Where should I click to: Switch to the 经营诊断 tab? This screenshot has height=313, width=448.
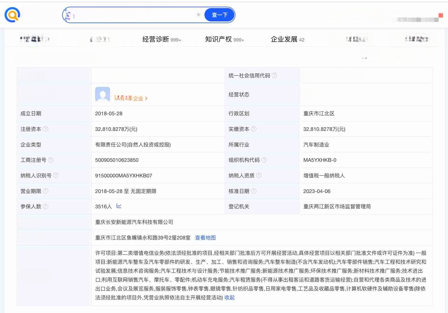tap(162, 39)
